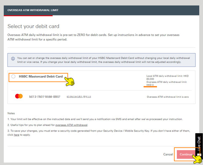This screenshot has height=165, width=203.
Task: Click the blue information icon in the notice box
Action: [13, 59]
